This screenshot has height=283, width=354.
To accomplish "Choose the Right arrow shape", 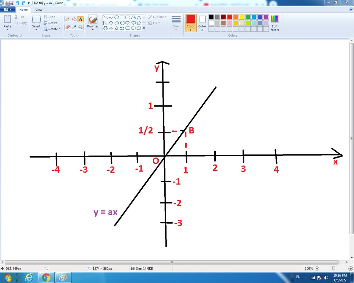I will pyautogui.click(x=128, y=23).
